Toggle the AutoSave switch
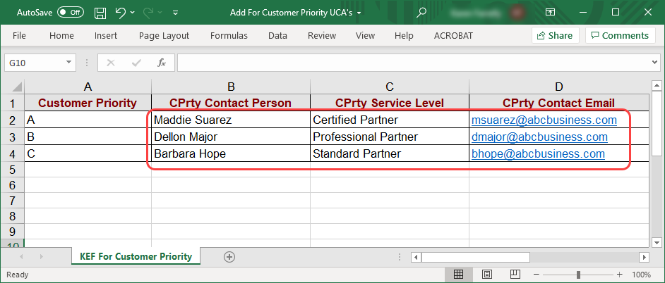Image resolution: width=665 pixels, height=283 pixels. tap(71, 13)
